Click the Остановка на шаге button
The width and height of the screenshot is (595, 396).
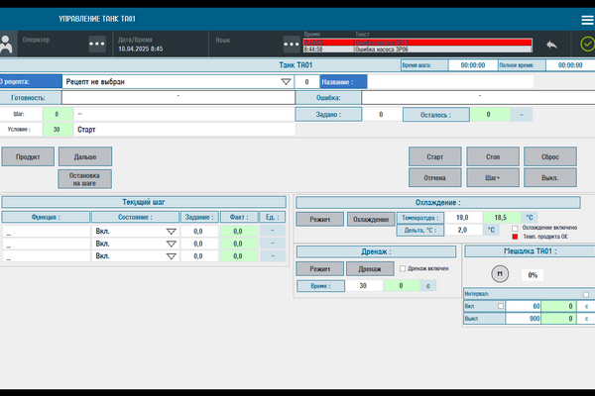(x=85, y=178)
